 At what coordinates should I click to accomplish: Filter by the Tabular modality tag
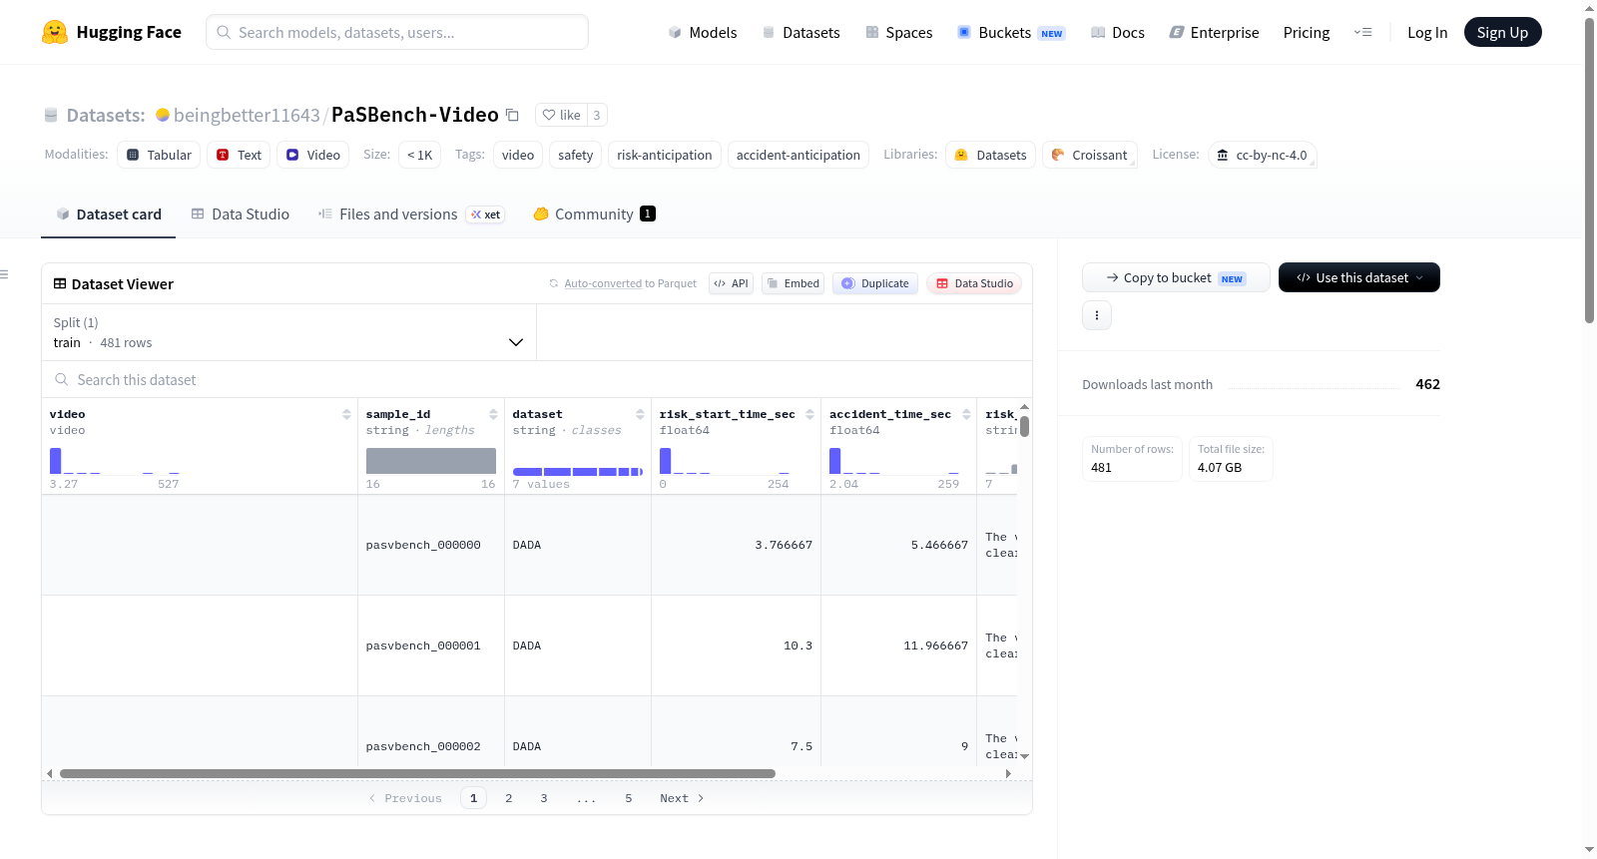click(x=159, y=155)
